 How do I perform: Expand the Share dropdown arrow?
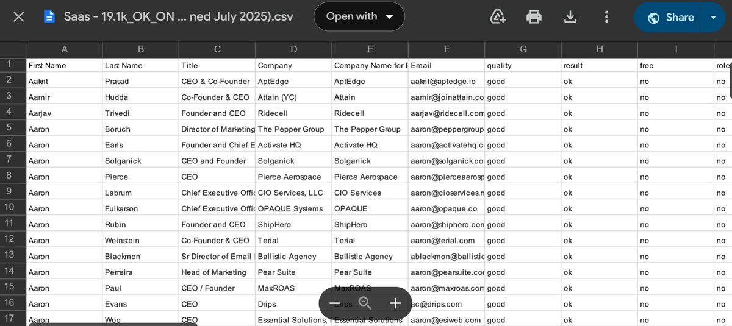713,17
